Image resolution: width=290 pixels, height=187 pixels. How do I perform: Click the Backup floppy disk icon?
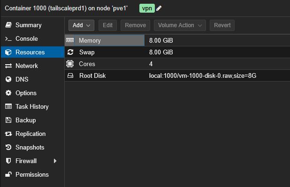(x=8, y=120)
